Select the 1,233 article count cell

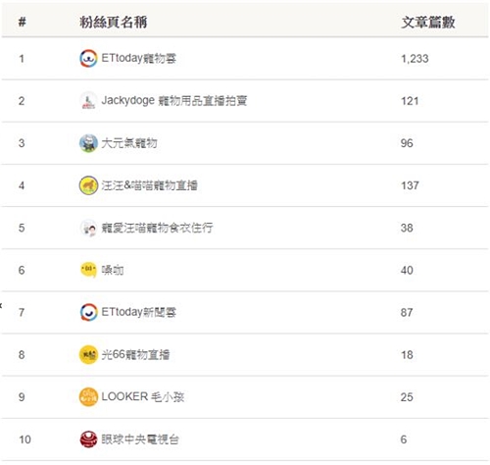415,59
